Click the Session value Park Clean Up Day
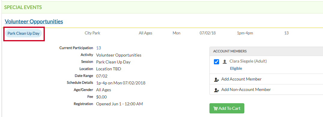 coord(113,62)
